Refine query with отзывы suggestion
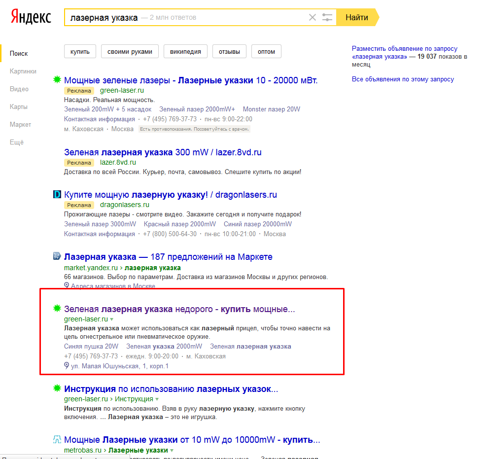The height and width of the screenshot is (459, 488). pos(229,51)
